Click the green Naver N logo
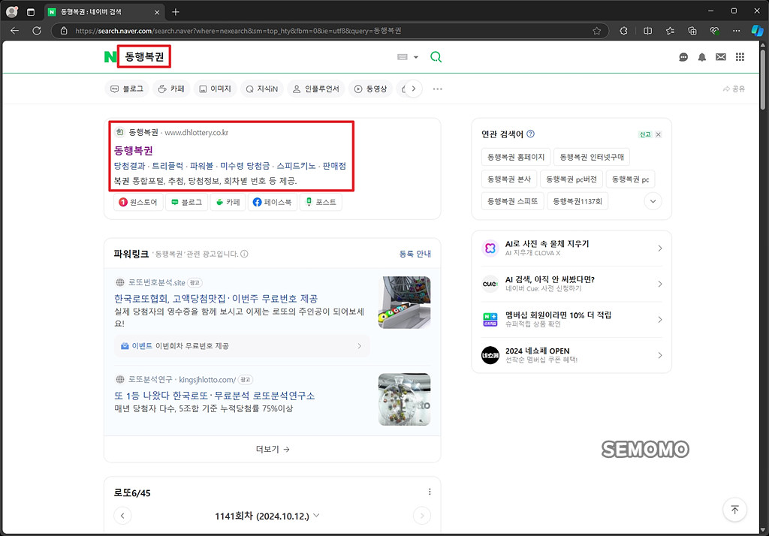The width and height of the screenshot is (769, 536). [110, 57]
